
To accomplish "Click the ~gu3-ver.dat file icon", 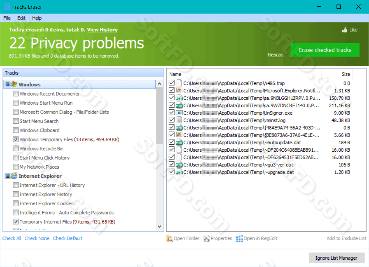I will coord(179,165).
